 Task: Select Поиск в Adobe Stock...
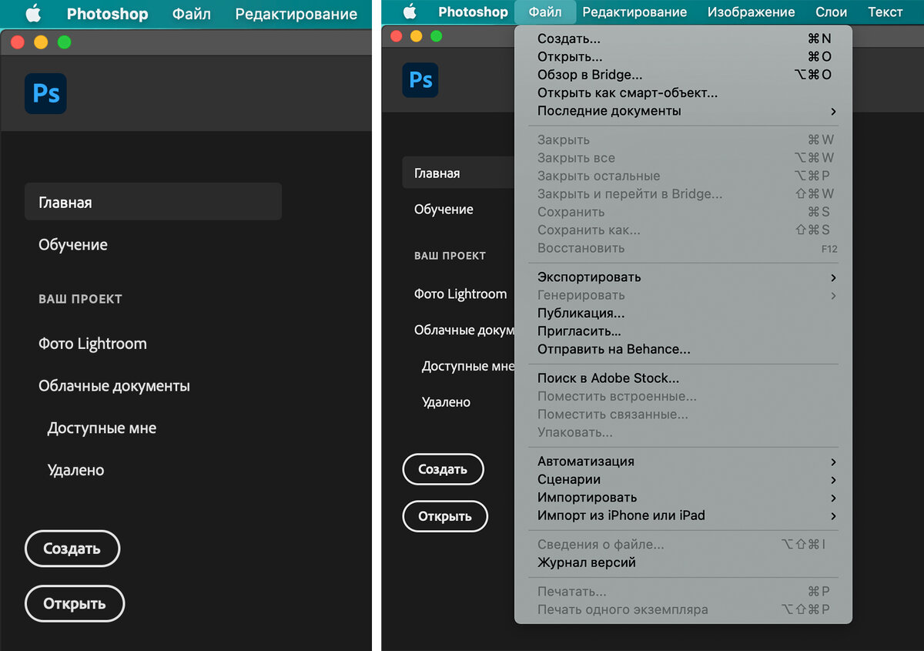[x=684, y=378]
